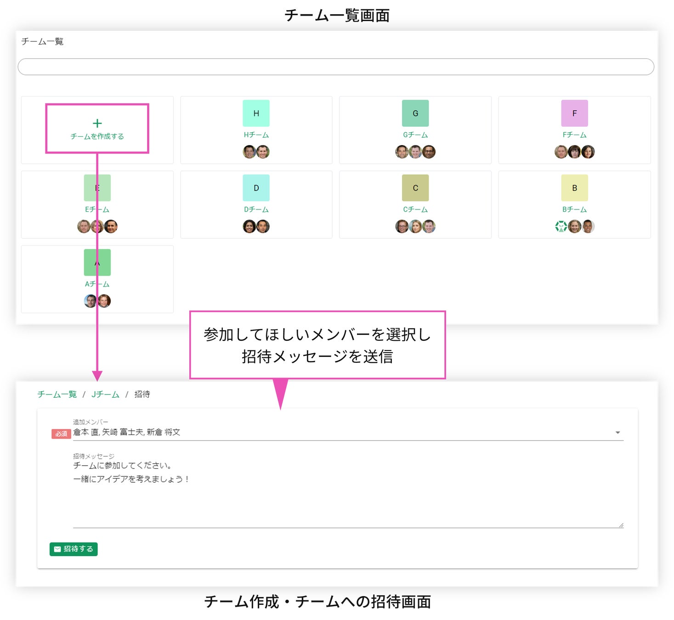Open the yellow B team icon

(x=574, y=188)
